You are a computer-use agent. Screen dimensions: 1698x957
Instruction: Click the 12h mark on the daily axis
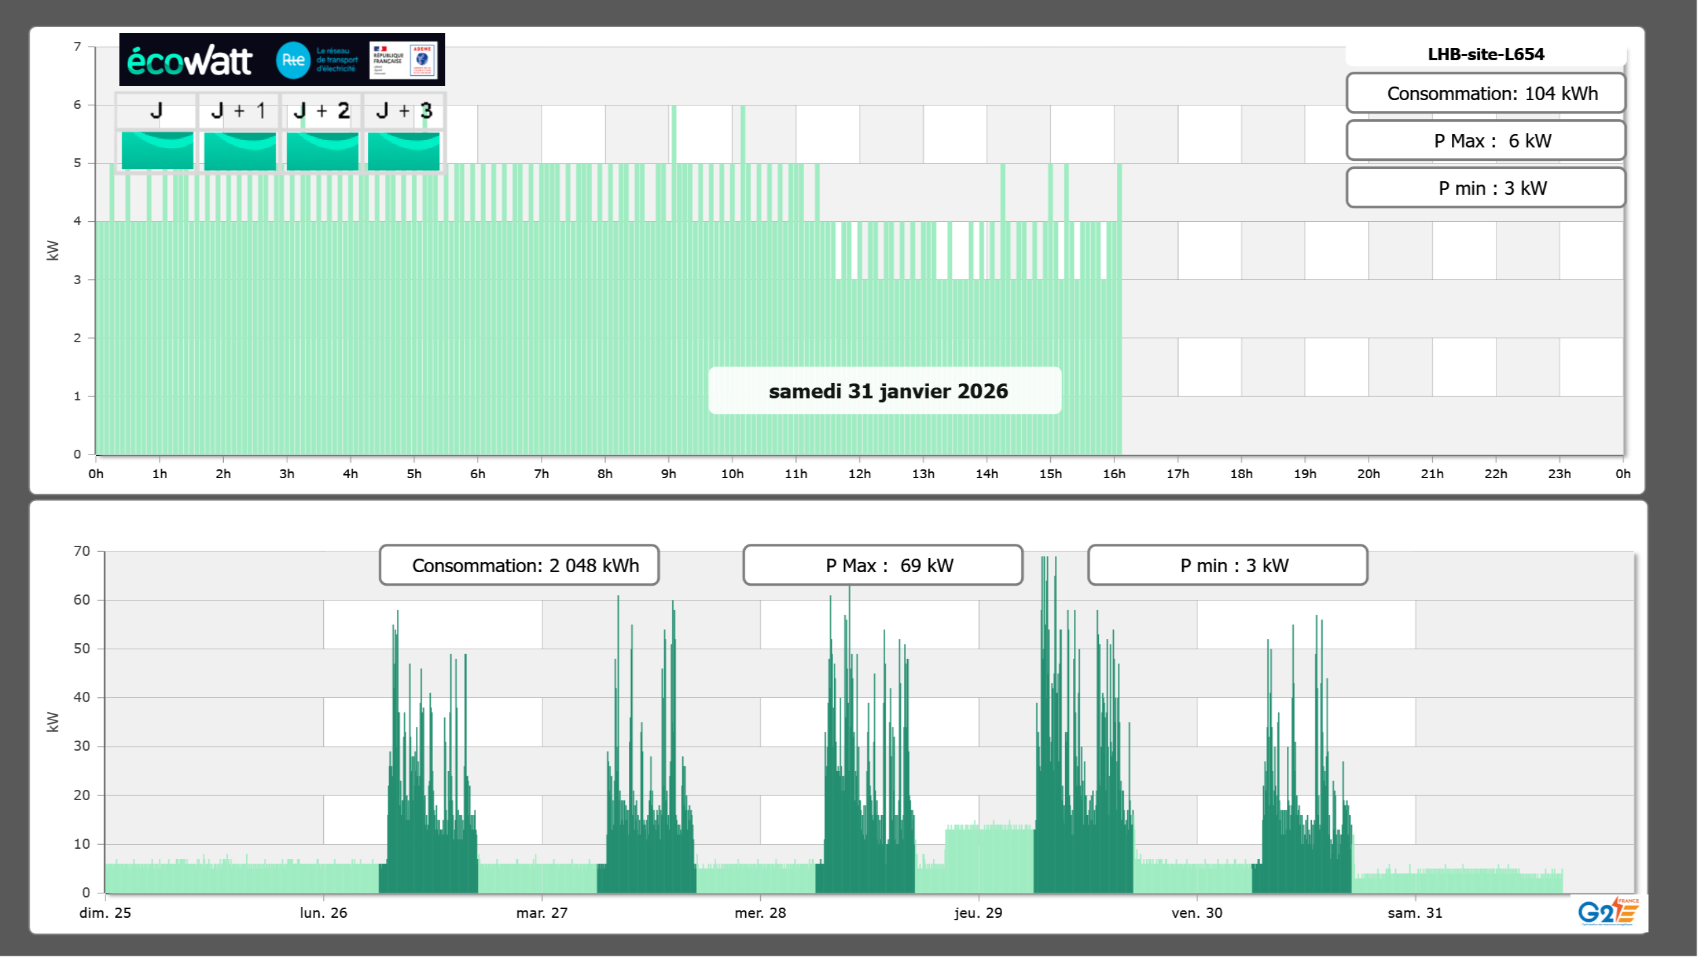coord(859,473)
